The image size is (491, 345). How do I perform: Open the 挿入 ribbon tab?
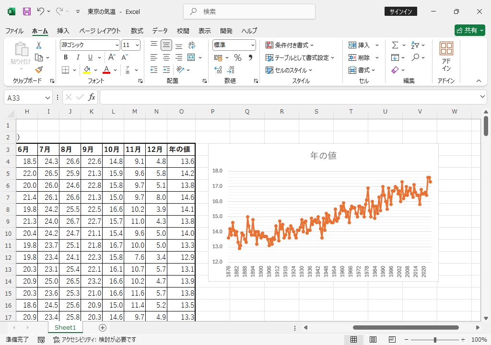coord(63,31)
